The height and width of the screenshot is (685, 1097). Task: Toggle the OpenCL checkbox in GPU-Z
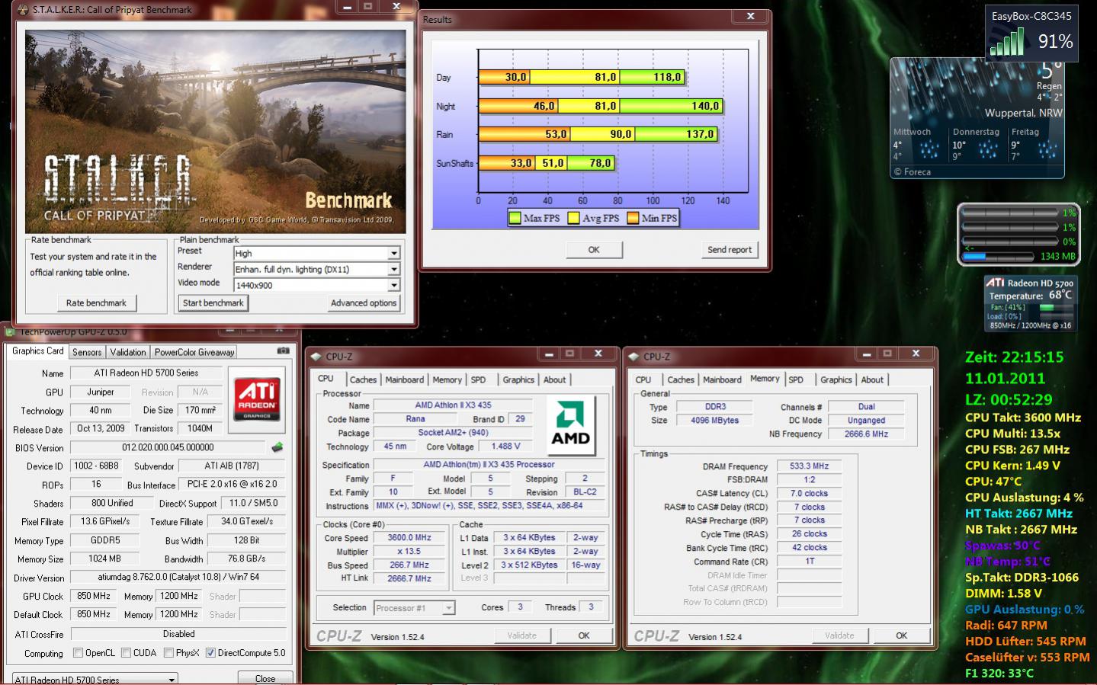coord(78,653)
